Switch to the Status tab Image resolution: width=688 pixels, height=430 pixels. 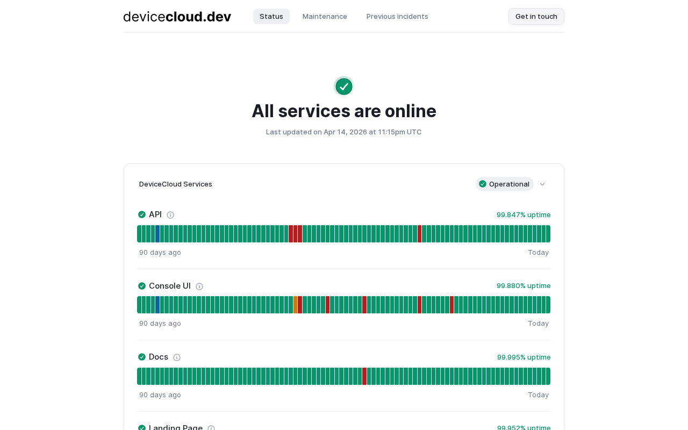[x=271, y=17]
